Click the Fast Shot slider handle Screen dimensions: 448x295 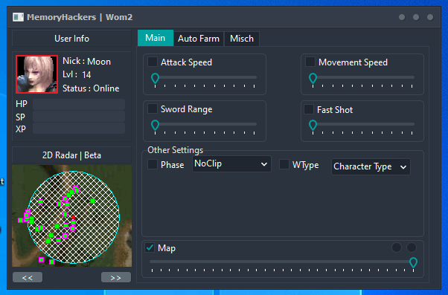click(x=313, y=125)
